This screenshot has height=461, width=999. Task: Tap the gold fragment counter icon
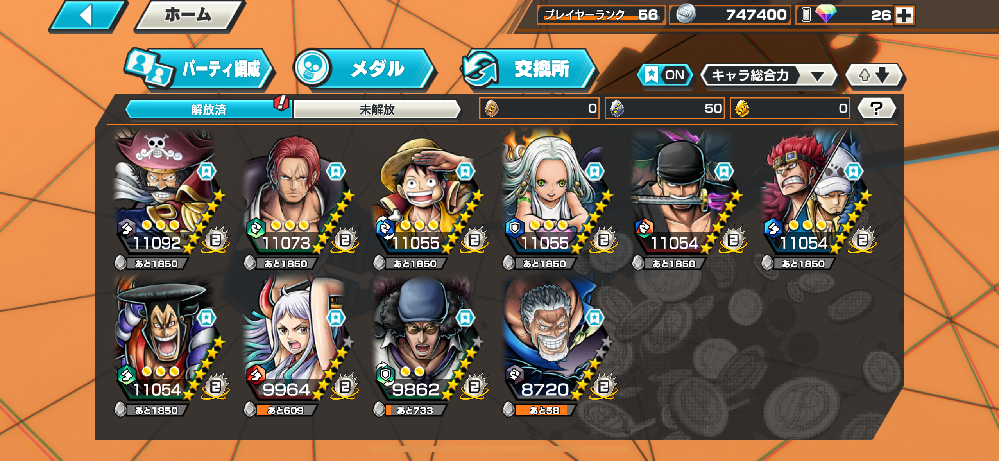coord(742,108)
